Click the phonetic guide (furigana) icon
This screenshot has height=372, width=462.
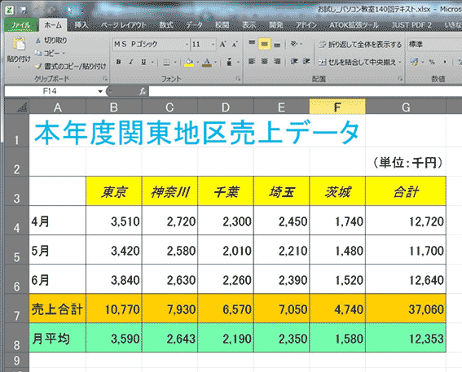point(230,62)
